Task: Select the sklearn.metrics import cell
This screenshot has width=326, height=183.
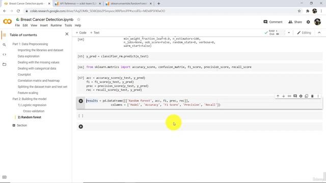Action: tap(200, 67)
